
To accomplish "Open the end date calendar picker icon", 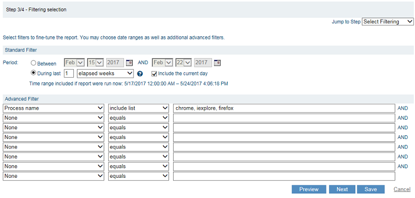I will click(217, 63).
